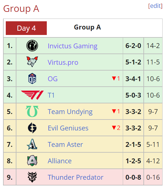The image size is (165, 187).
Task: Click the green Team Undying logo
Action: (32, 111)
